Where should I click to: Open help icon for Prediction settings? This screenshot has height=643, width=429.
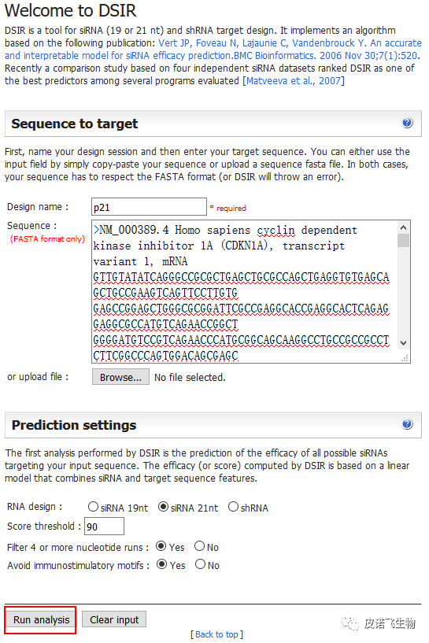pyautogui.click(x=407, y=424)
